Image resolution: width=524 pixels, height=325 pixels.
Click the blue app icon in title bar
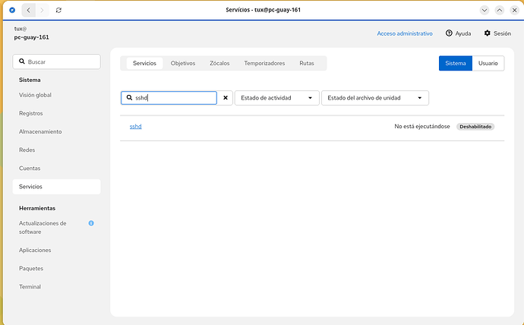pos(12,10)
